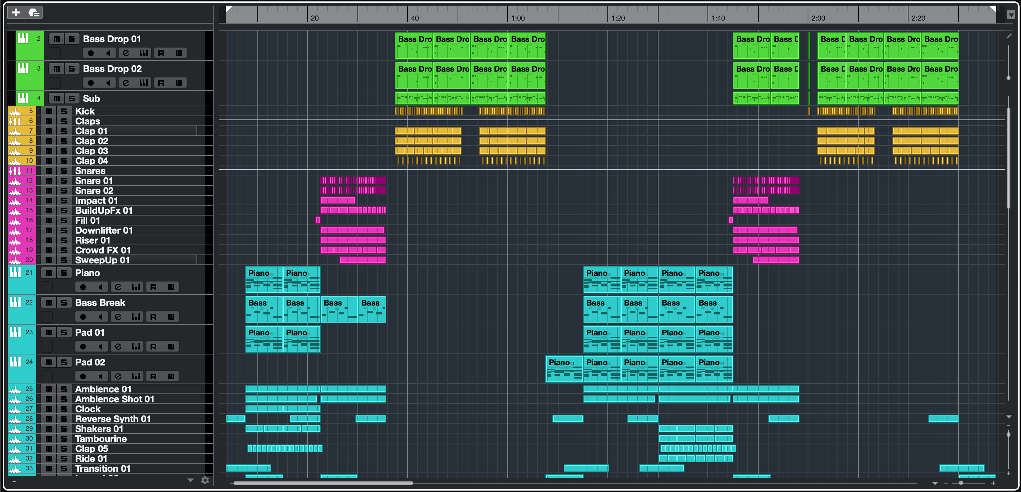Screen dimensions: 1021x492
Task: Open track list down-arrow menu near gear
Action: [190, 480]
